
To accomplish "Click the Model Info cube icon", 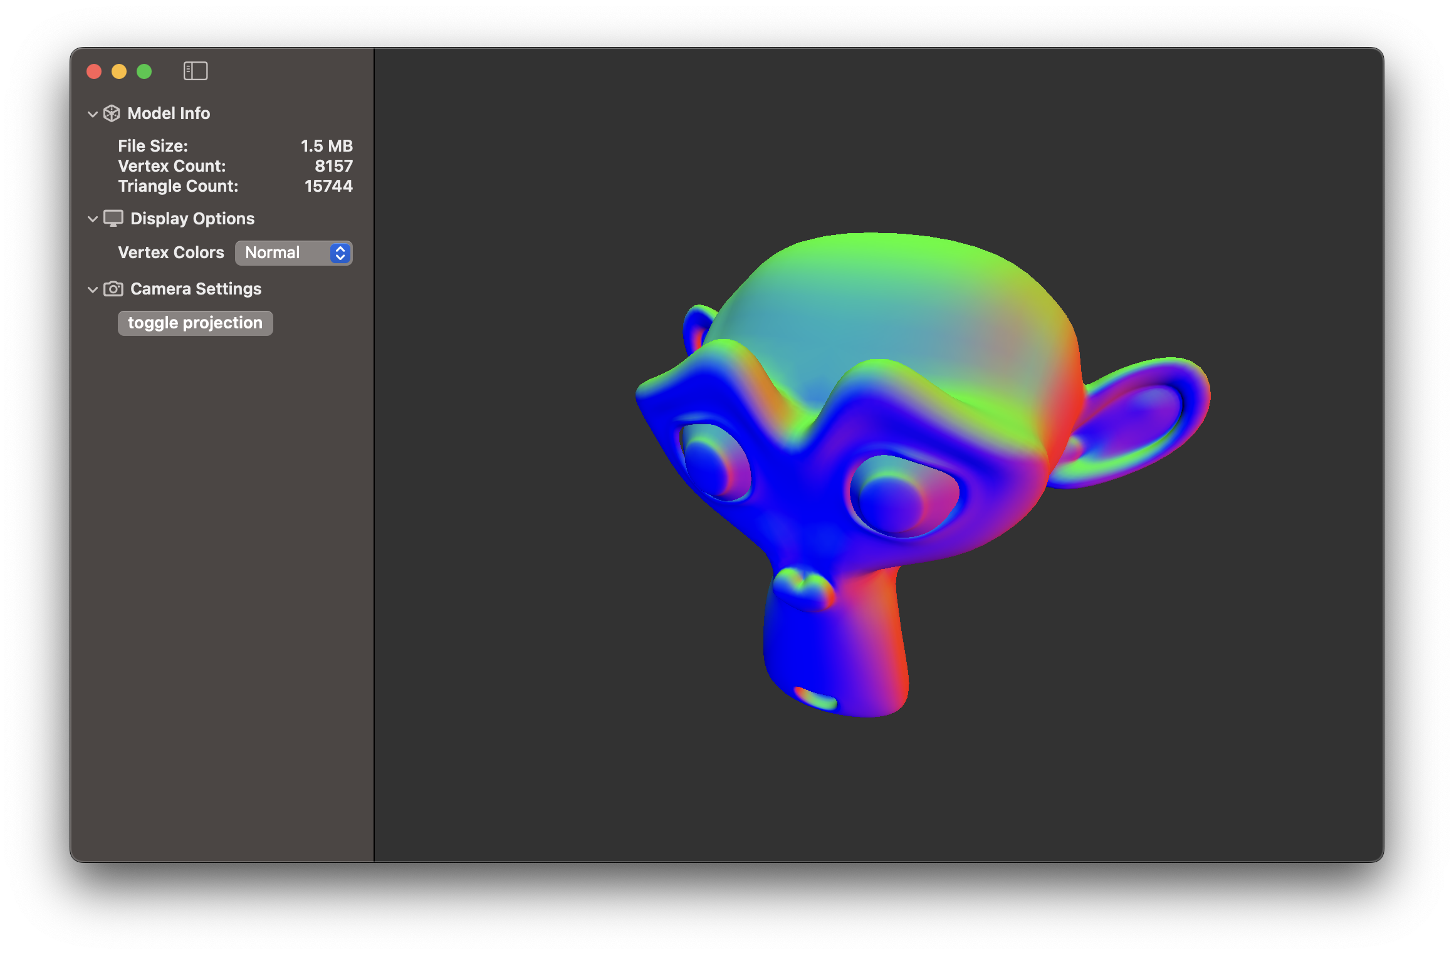I will 112,113.
